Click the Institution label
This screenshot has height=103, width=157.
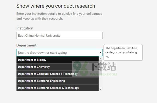[25, 28]
